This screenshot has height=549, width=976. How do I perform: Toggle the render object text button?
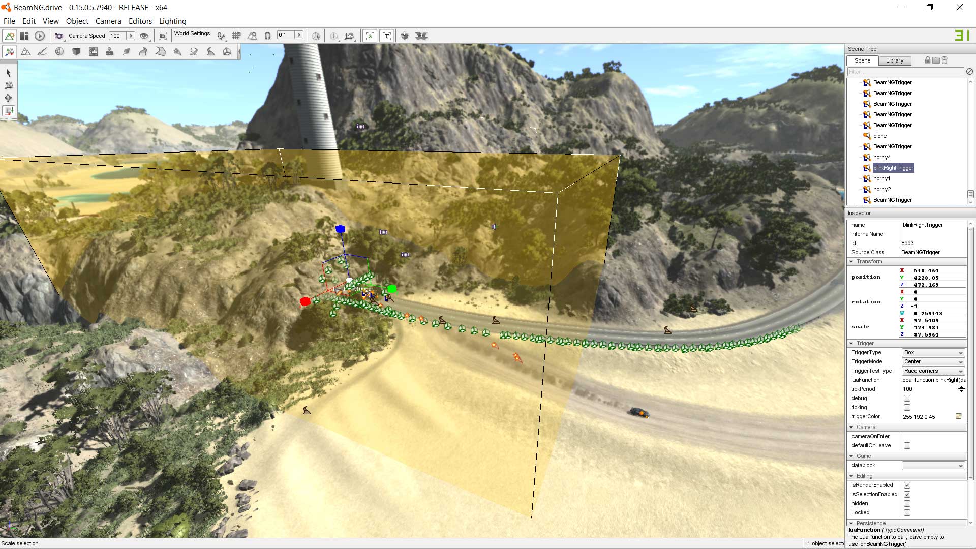coord(387,36)
